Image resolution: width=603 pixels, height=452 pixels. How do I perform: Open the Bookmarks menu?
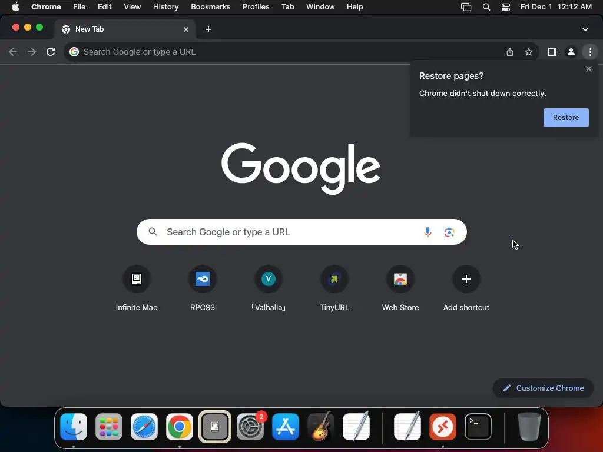[x=210, y=7]
